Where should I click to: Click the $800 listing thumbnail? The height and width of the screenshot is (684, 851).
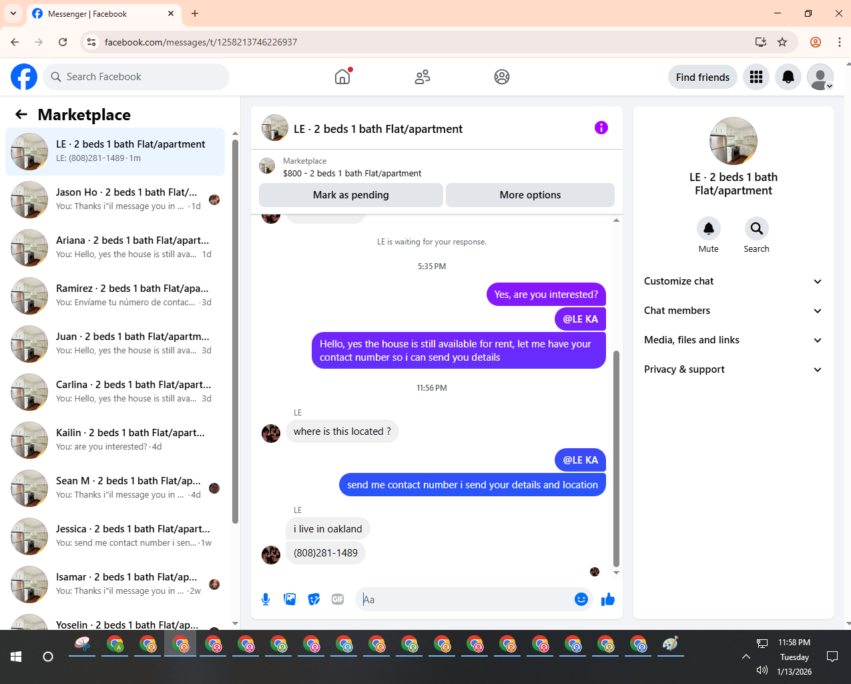click(x=267, y=166)
